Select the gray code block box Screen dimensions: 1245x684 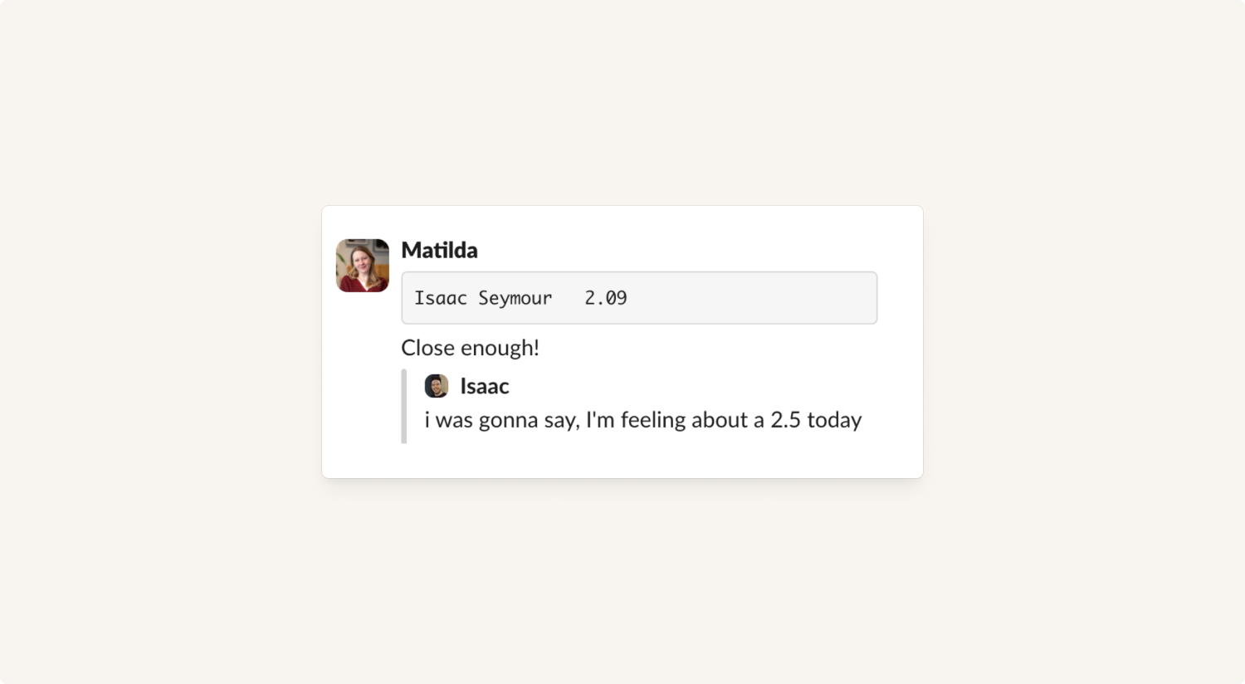[639, 298]
